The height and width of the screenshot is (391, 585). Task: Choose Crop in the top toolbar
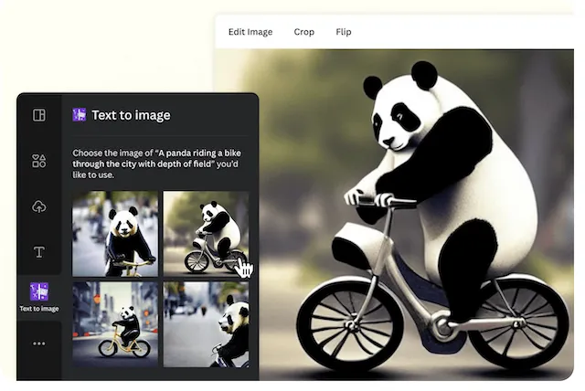tap(303, 32)
